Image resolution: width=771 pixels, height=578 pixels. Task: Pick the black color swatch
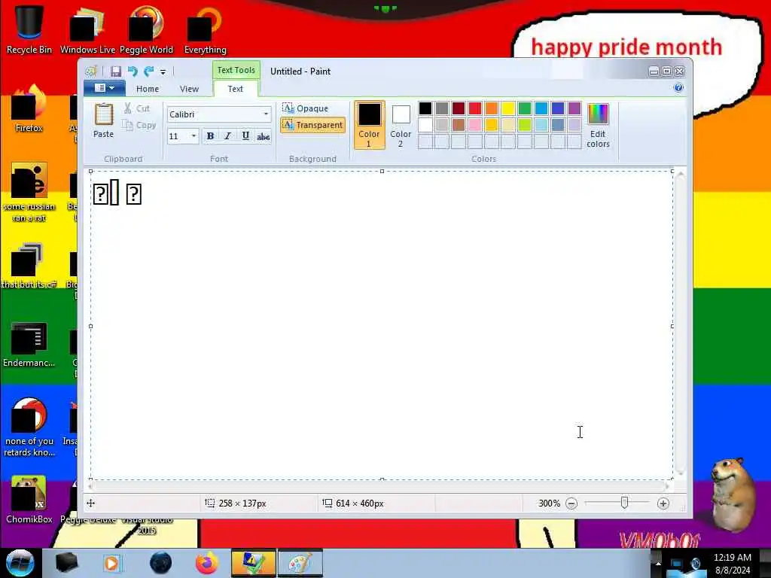click(x=425, y=108)
